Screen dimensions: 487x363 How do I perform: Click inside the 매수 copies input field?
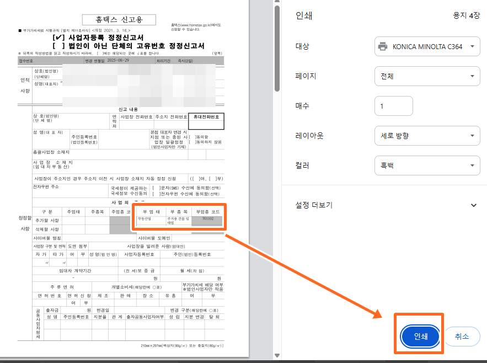point(393,106)
